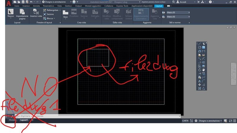This screenshot has width=237, height=133.
Task: Click the help question mark icon
Action: 210,2
